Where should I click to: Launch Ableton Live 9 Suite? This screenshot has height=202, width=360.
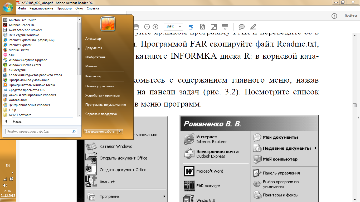click(22, 20)
